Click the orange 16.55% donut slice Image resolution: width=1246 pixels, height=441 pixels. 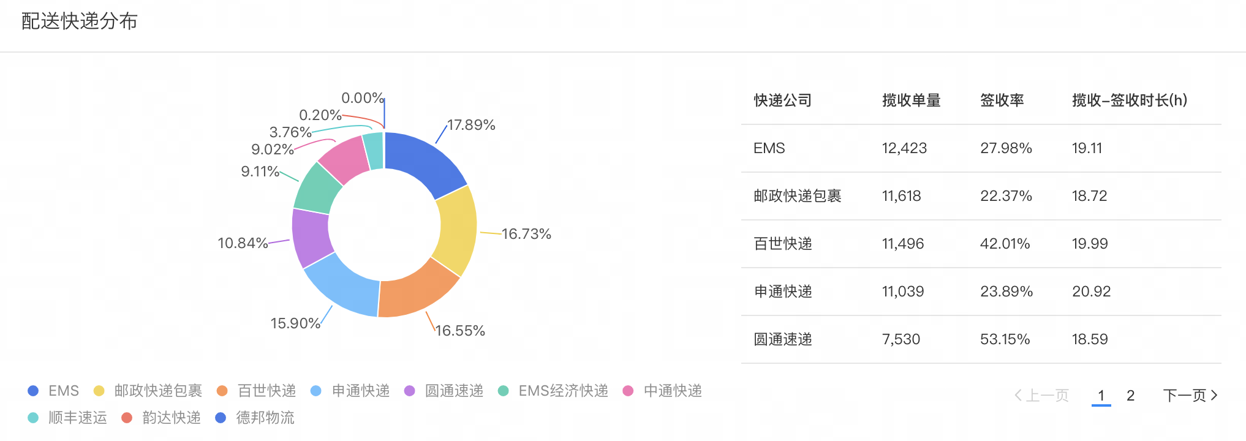[x=415, y=292]
